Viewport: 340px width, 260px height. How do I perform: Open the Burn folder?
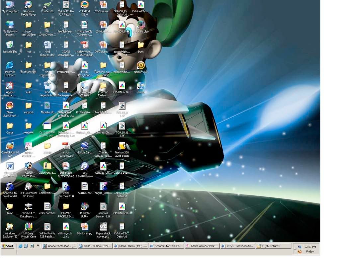[x=140, y=47]
